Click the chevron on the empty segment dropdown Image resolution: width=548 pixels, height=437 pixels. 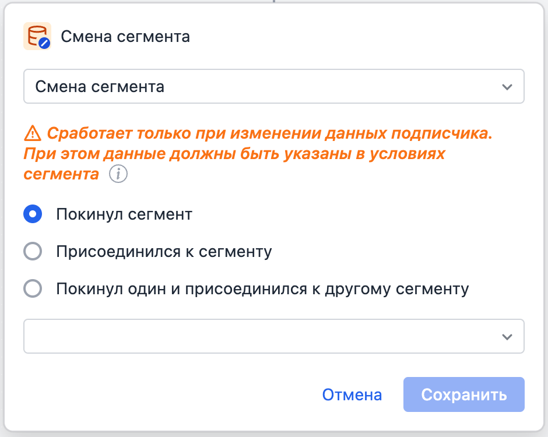click(508, 336)
